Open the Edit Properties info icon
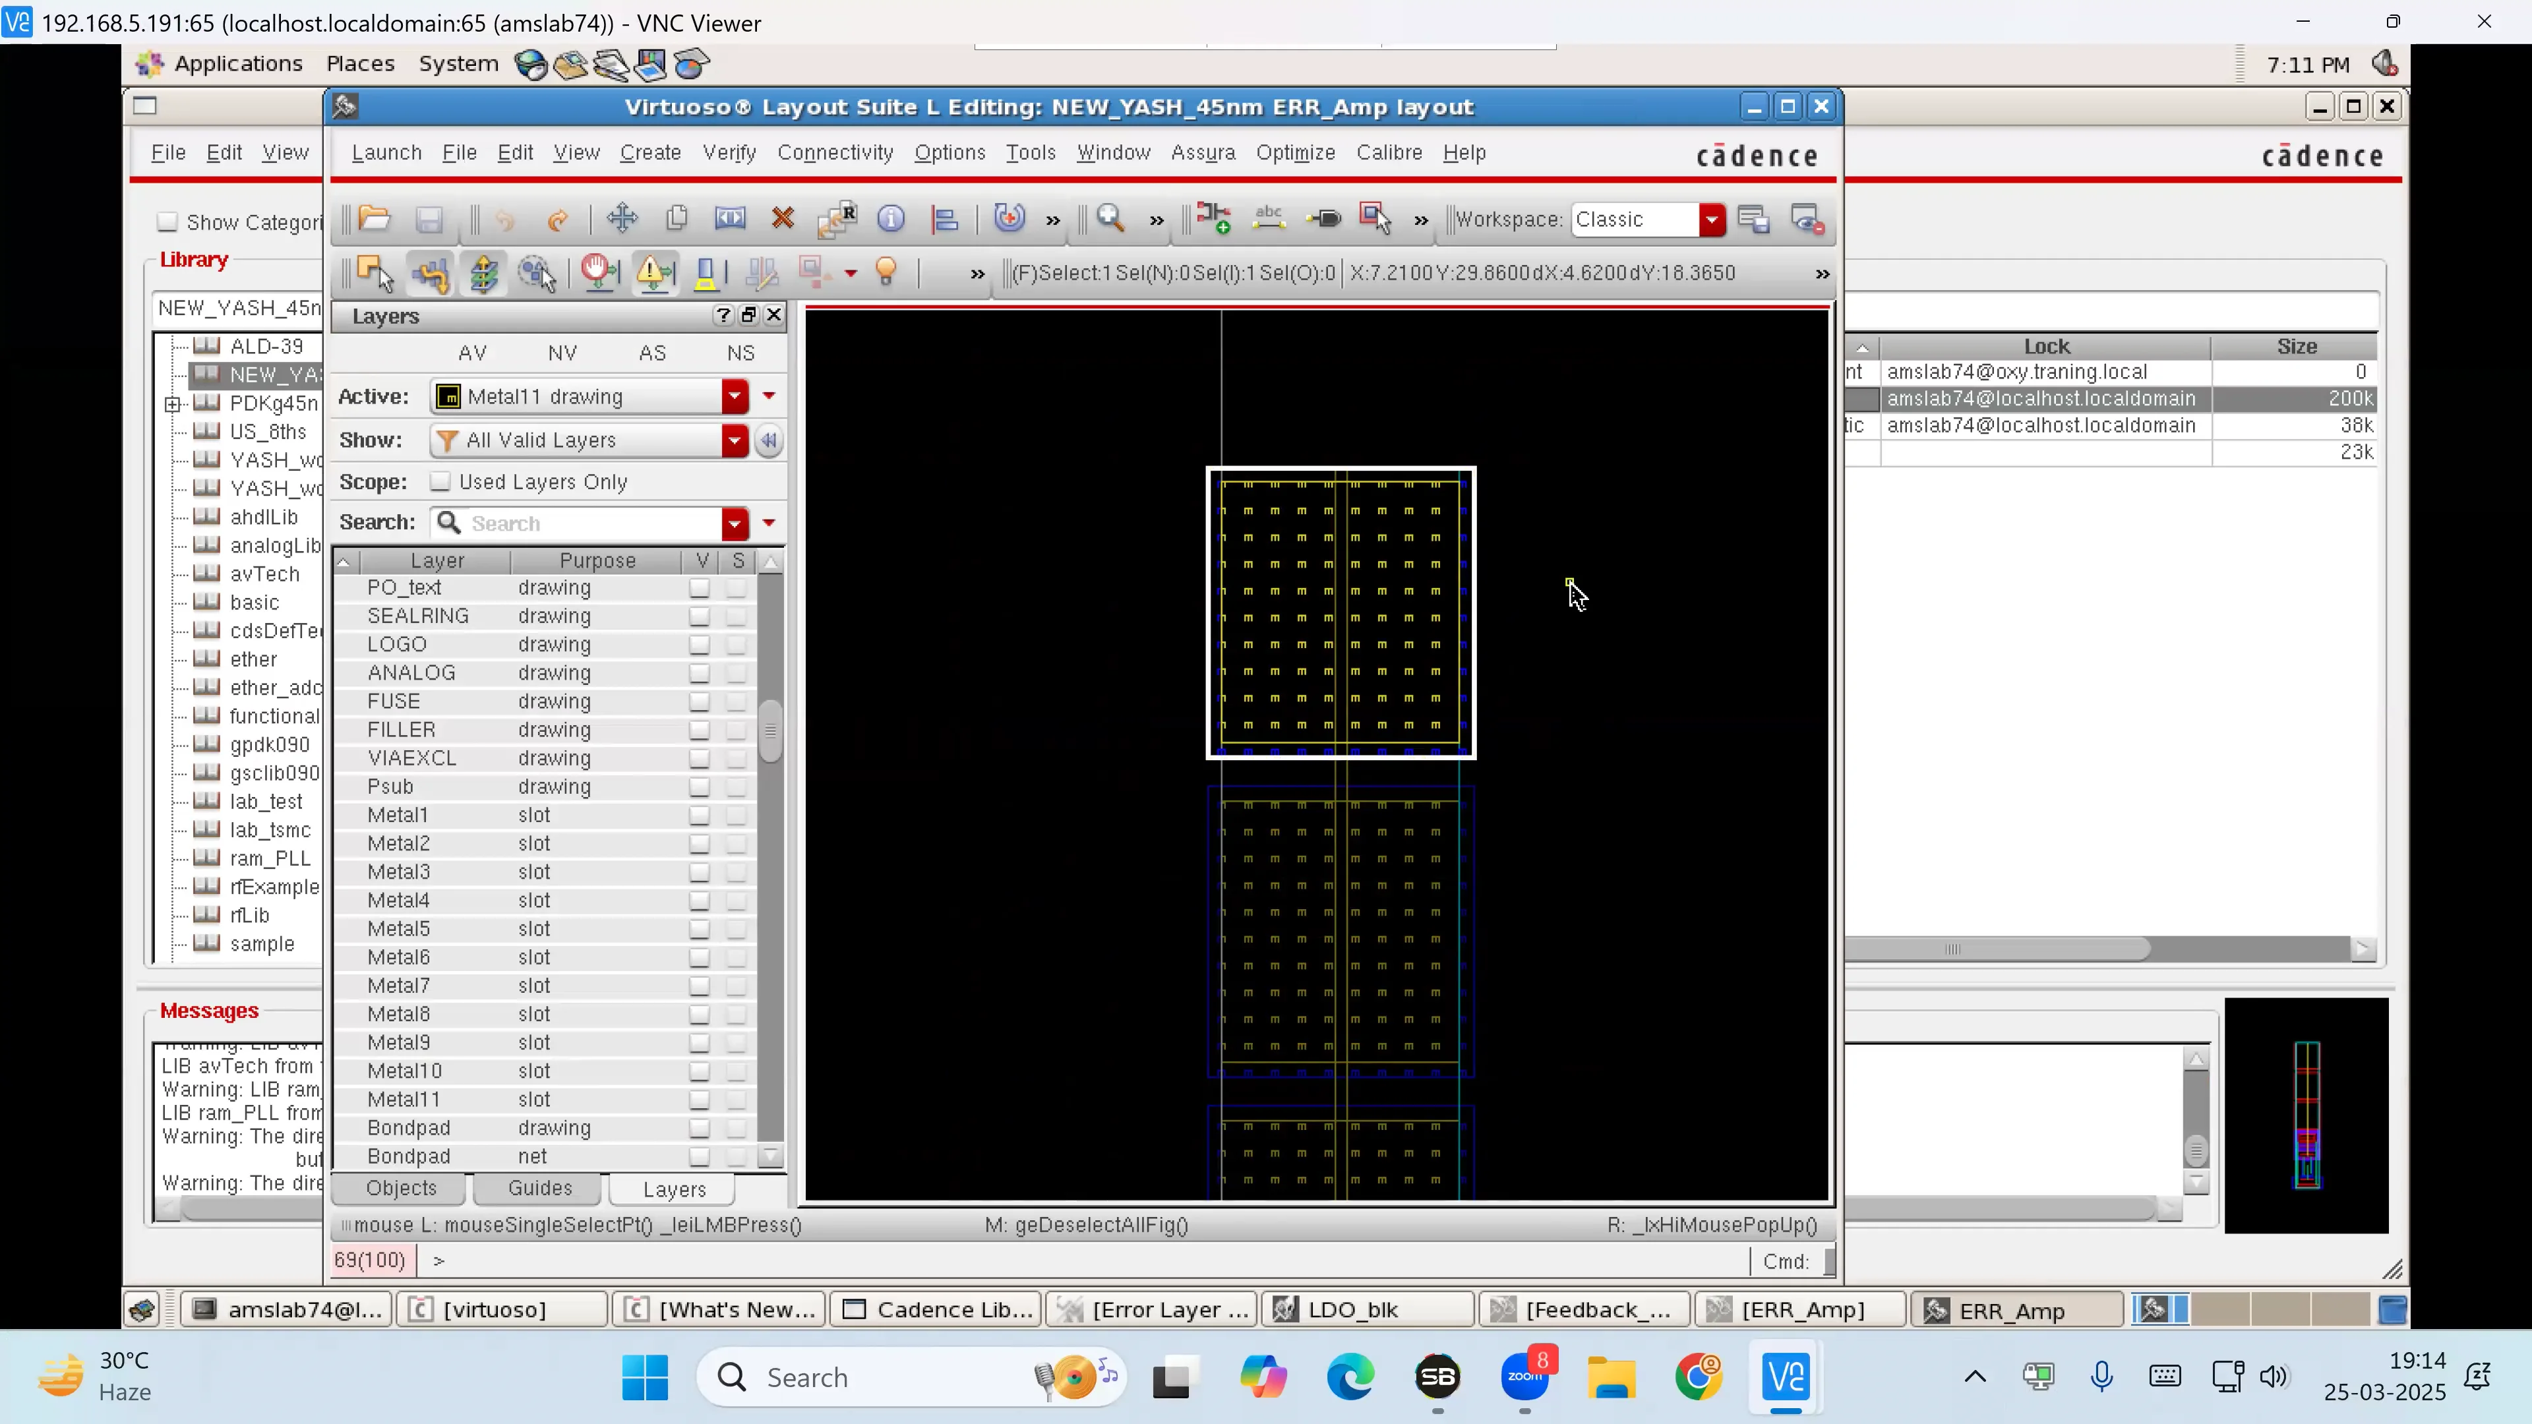 coord(891,218)
